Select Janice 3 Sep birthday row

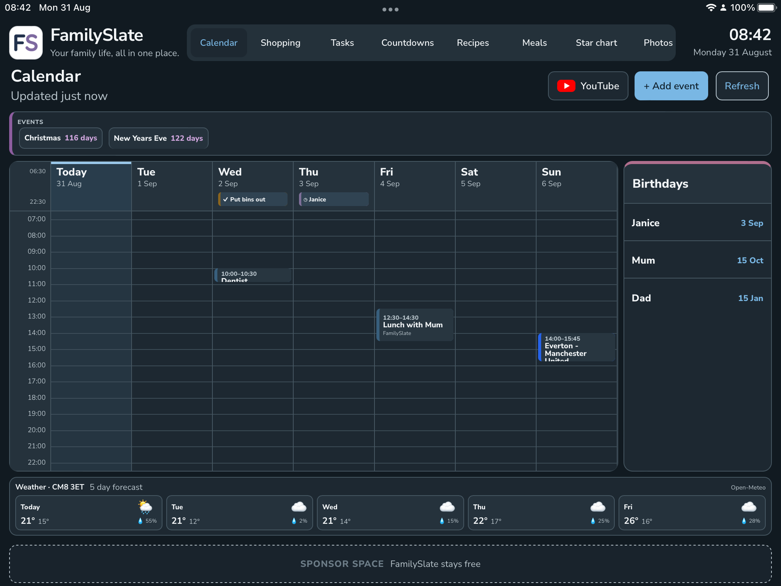pos(697,223)
